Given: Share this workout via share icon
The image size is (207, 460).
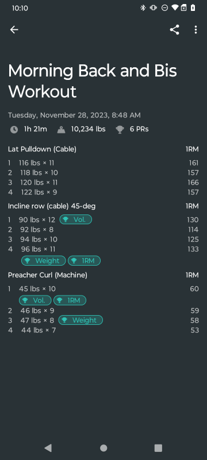Looking at the screenshot, I should (174, 30).
